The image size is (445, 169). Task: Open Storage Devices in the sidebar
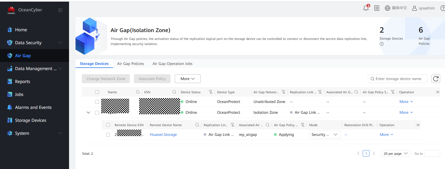35,120
